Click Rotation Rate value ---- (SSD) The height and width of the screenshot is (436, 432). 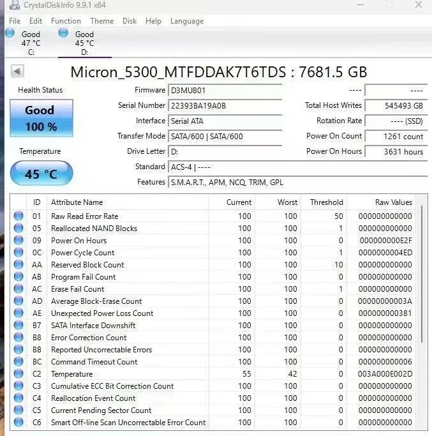point(396,121)
